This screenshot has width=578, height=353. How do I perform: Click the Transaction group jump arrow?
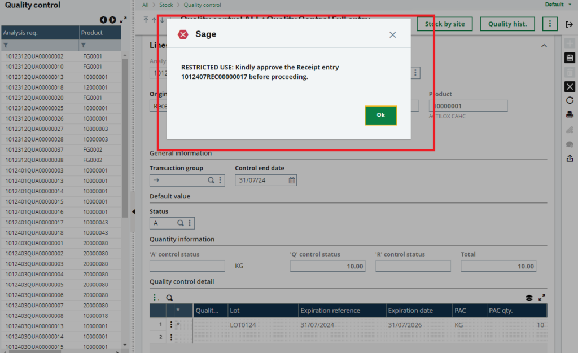[x=156, y=180]
